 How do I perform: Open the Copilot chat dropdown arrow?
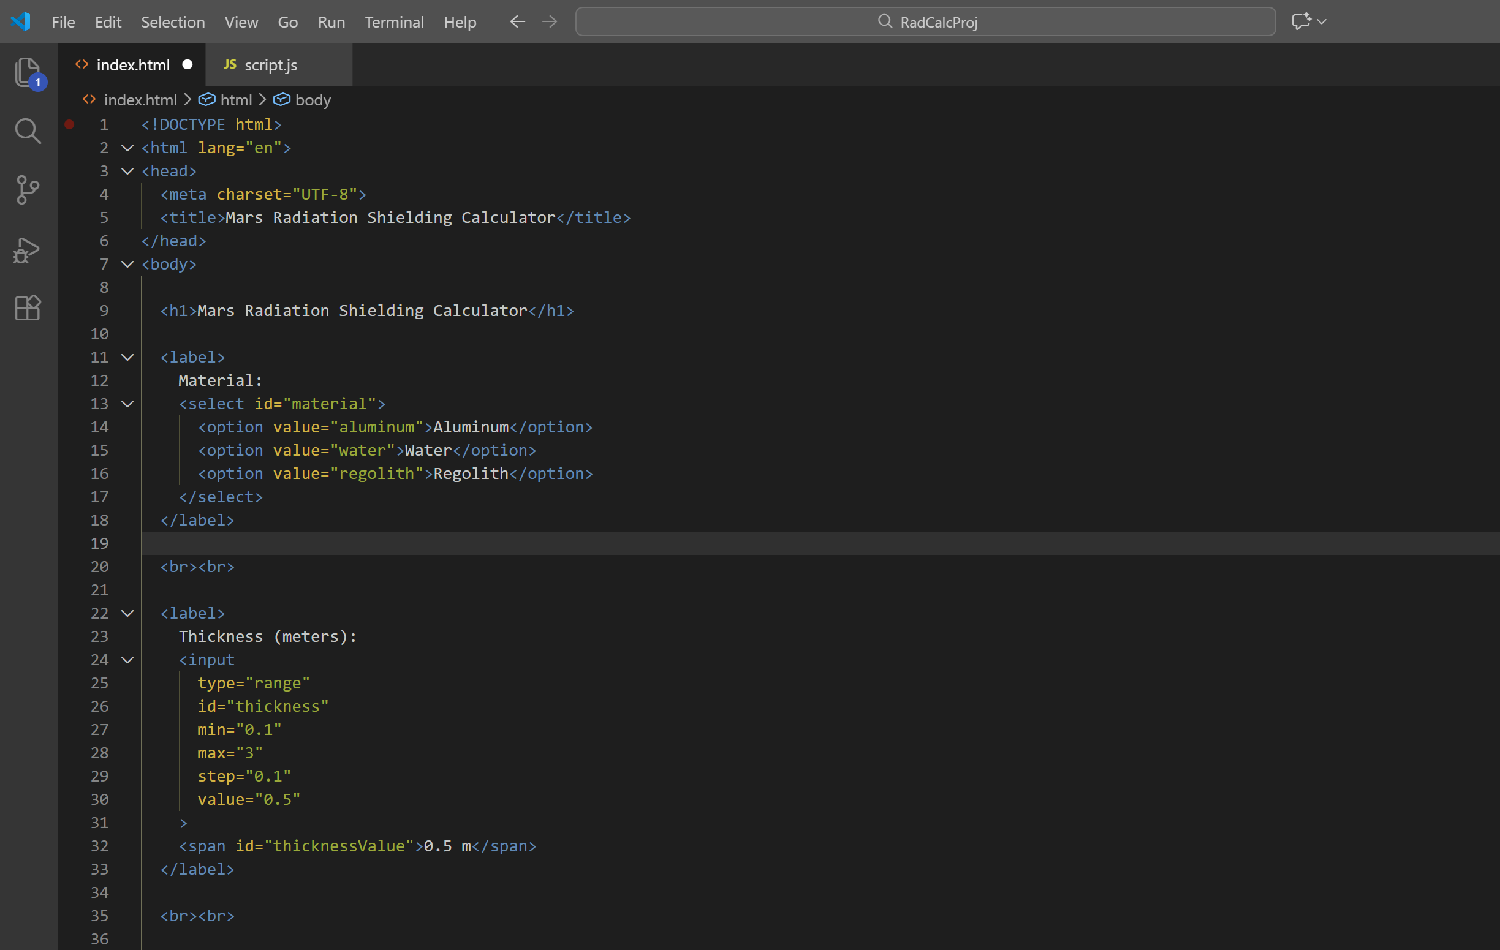coord(1322,22)
